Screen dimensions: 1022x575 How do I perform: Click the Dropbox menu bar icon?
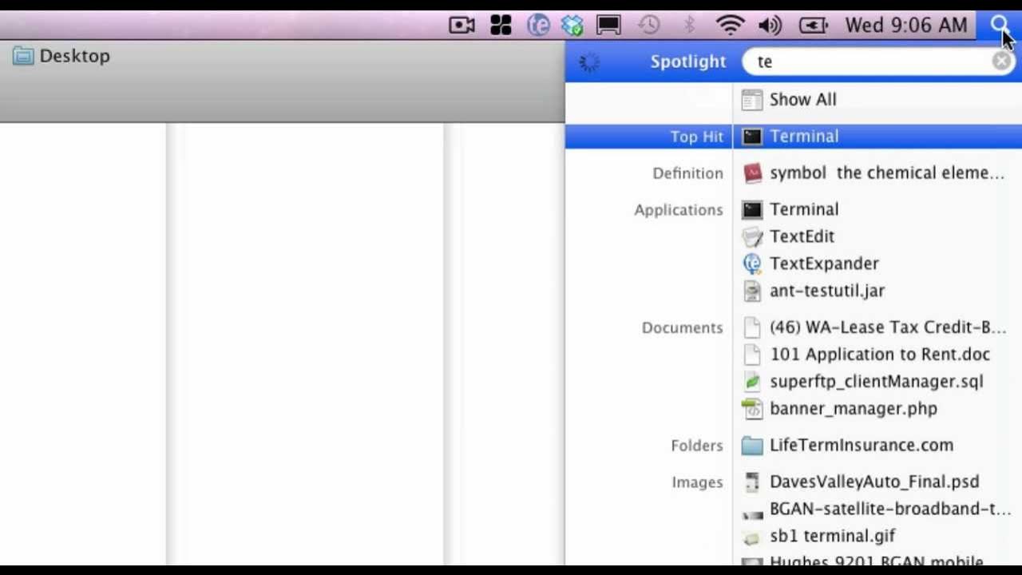point(572,26)
